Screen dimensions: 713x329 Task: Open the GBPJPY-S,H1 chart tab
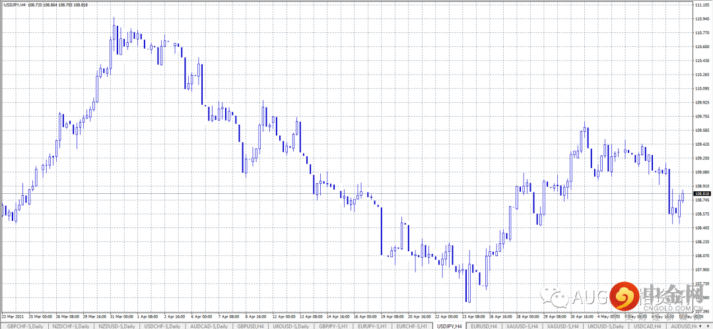[x=335, y=326]
